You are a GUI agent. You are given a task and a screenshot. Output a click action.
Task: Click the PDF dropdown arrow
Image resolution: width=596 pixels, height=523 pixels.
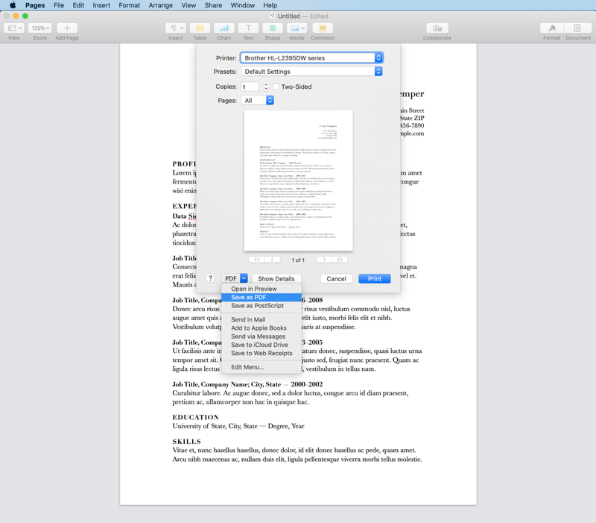pos(244,278)
